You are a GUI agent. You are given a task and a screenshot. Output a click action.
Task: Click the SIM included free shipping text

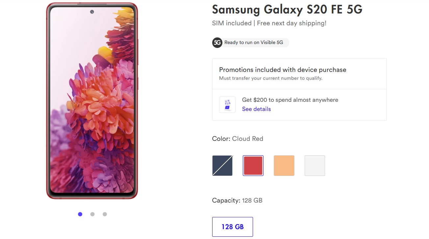point(269,23)
